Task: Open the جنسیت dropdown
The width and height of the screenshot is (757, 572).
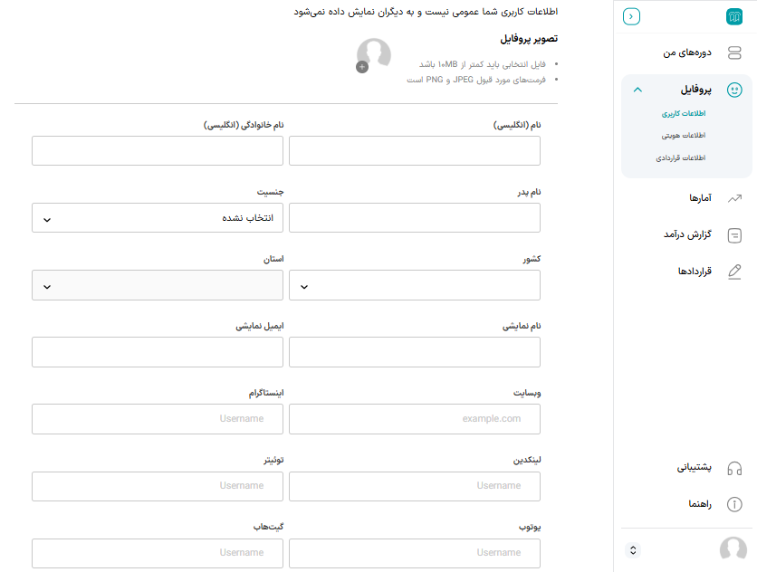Action: coord(158,218)
